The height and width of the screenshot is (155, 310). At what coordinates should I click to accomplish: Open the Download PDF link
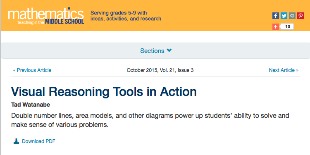pos(38,141)
